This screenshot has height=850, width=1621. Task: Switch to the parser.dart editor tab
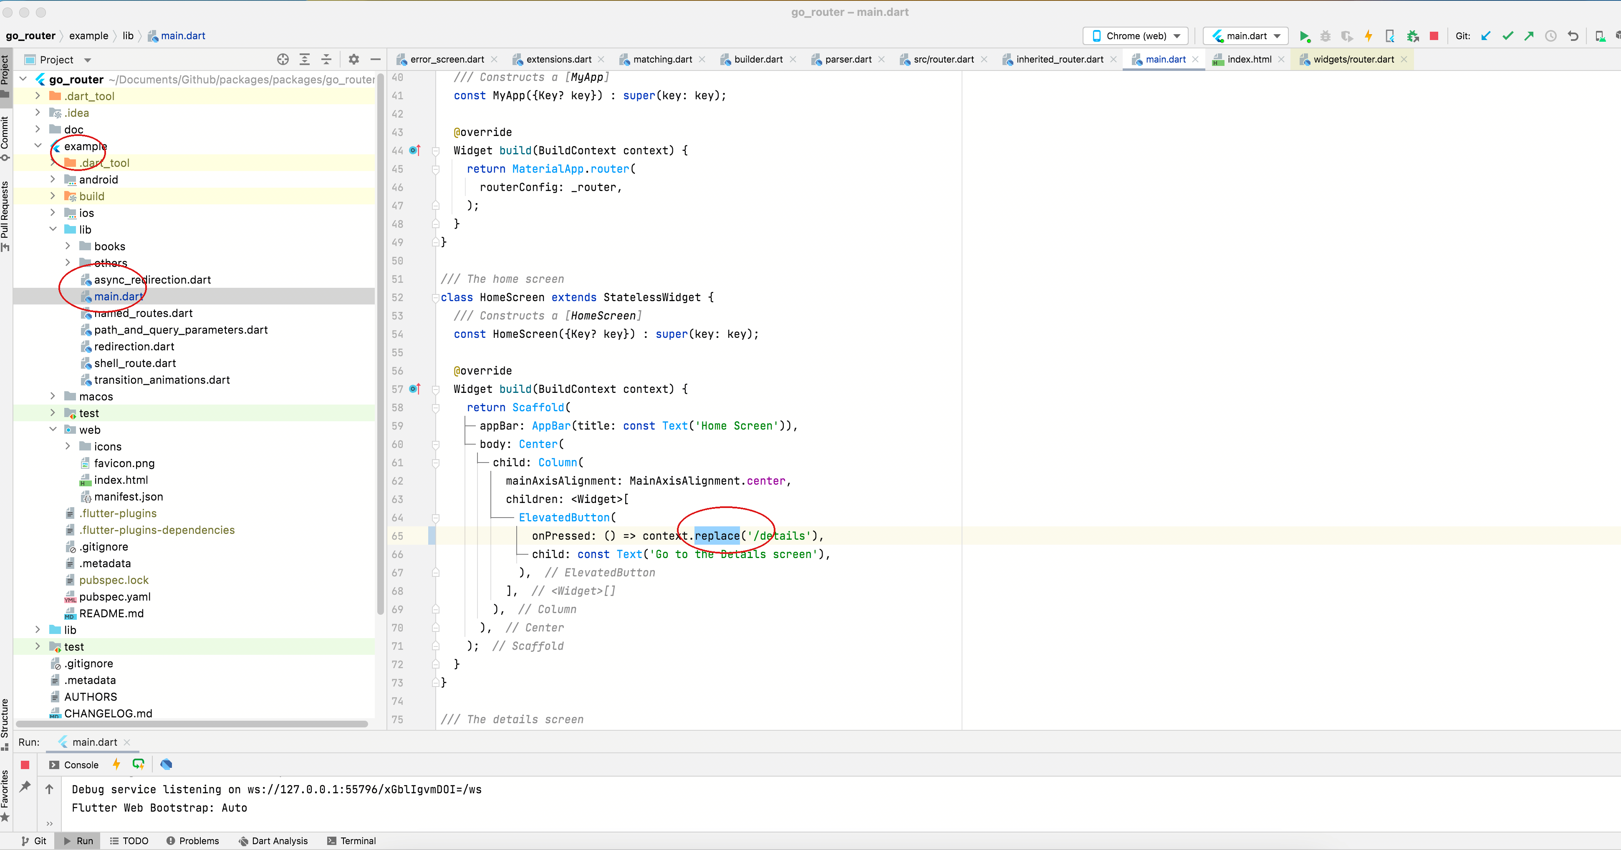click(848, 60)
